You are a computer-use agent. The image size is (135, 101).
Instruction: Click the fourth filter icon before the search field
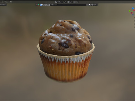[x=47, y=5]
